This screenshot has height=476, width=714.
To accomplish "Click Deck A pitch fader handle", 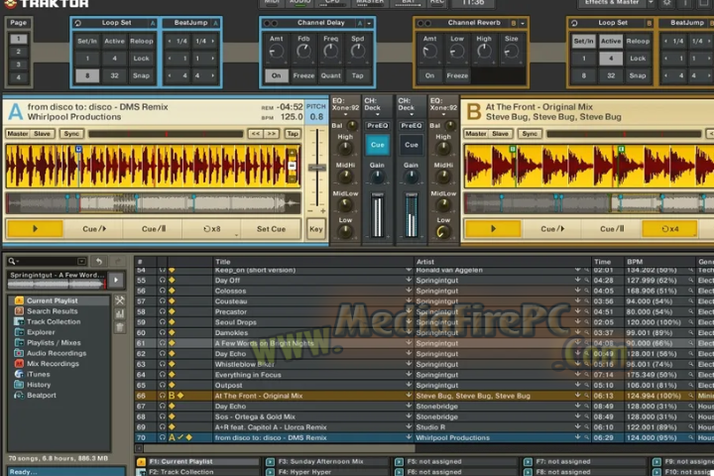I will (x=317, y=168).
